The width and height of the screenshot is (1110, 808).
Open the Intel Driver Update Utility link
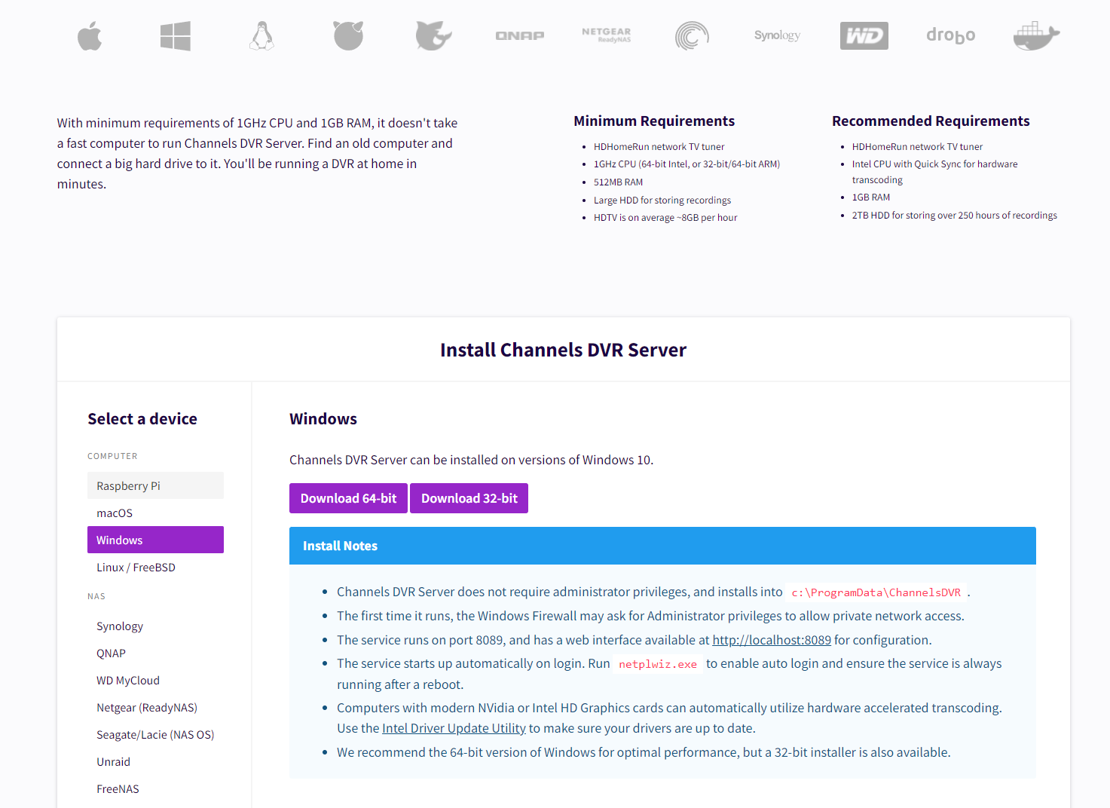click(454, 728)
